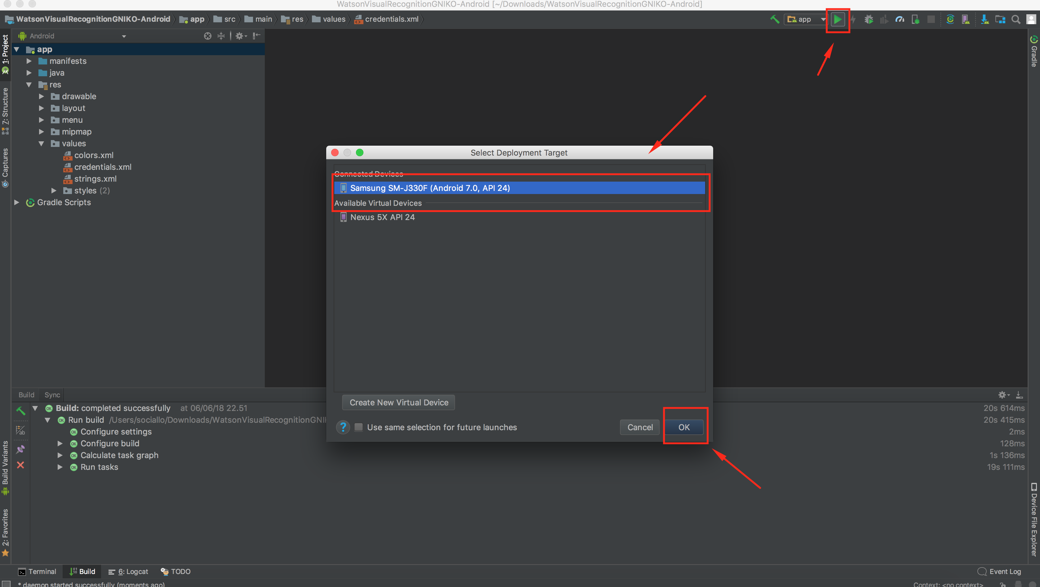
Task: Open the Gradle side panel
Action: 1034,52
